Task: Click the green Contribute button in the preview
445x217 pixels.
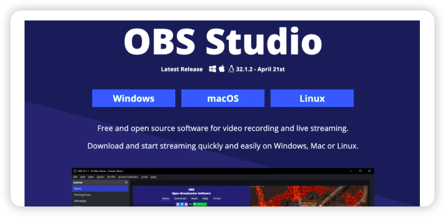Action: (200, 204)
